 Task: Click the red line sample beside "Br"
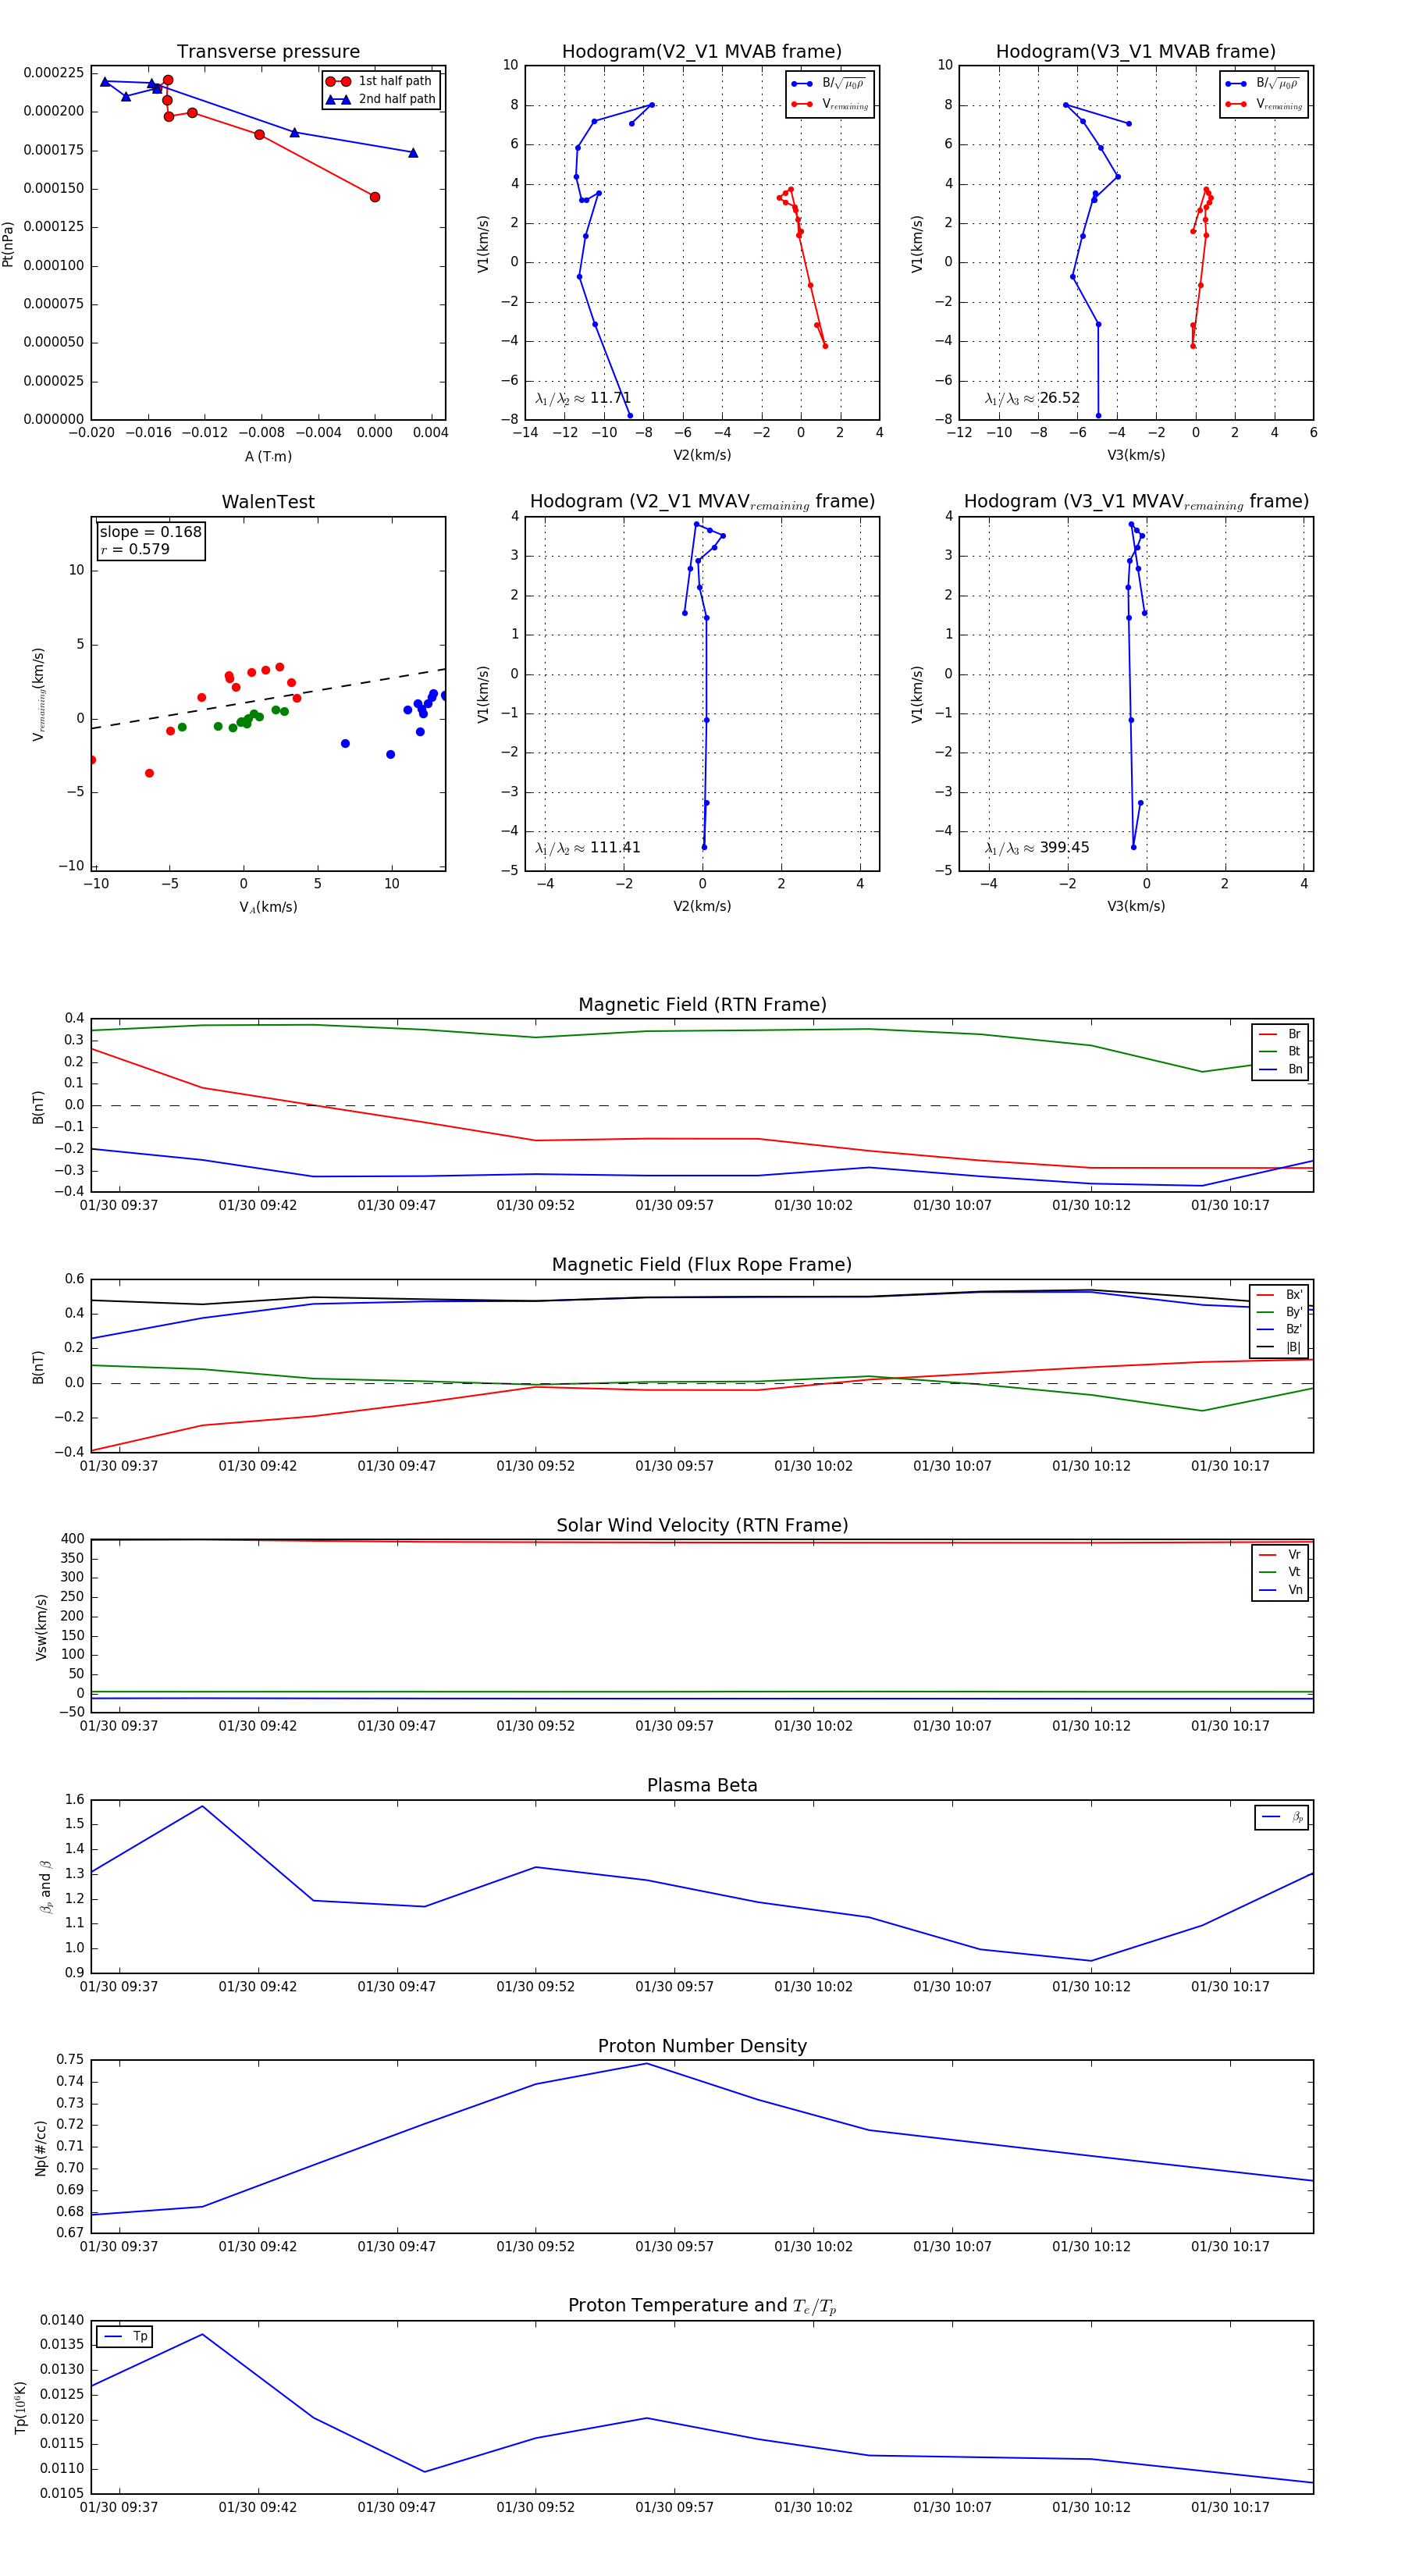coord(1268,1034)
